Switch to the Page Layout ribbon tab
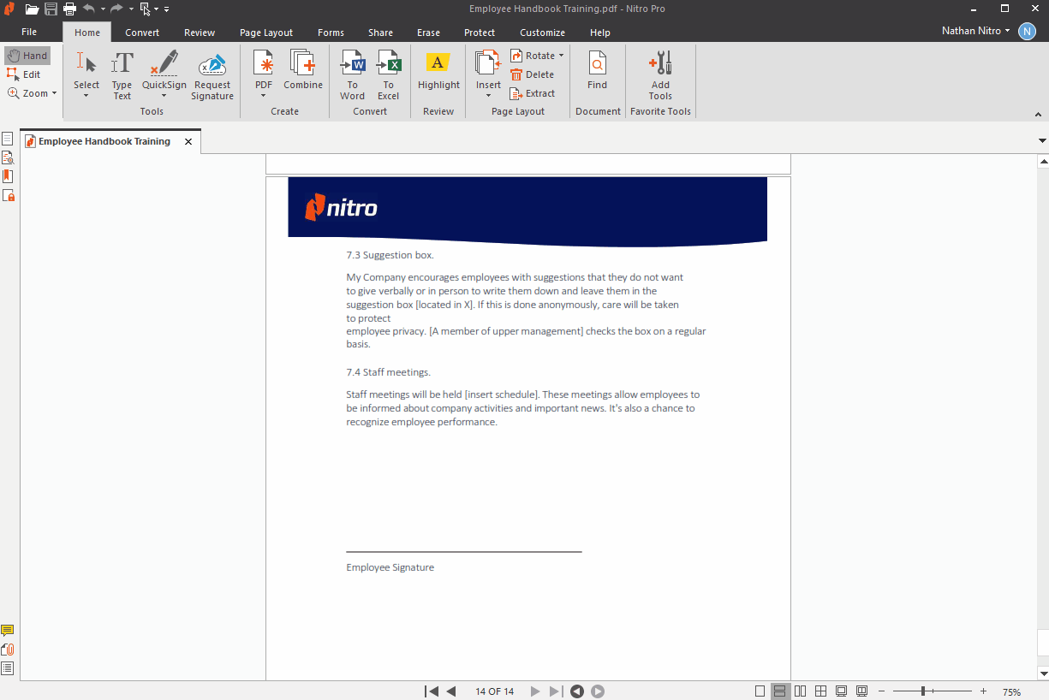This screenshot has height=700, width=1049. click(266, 32)
